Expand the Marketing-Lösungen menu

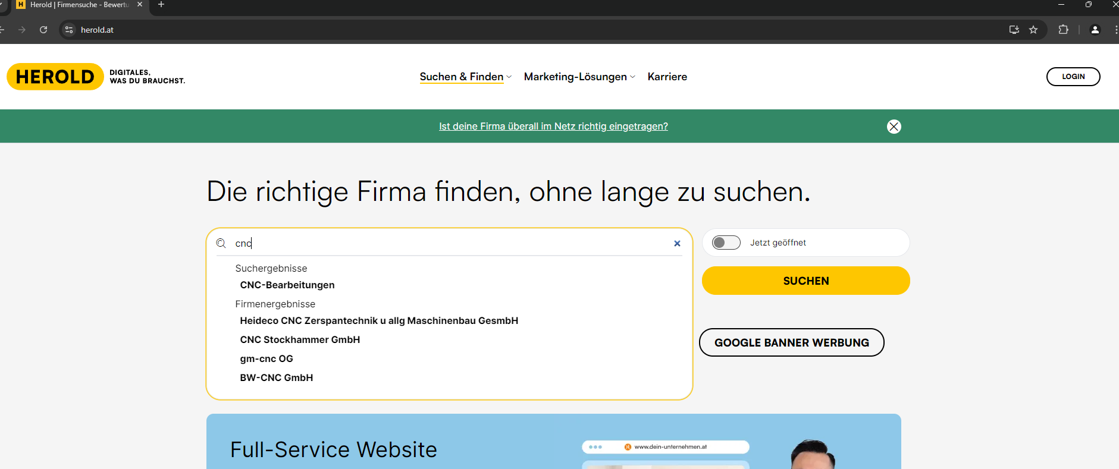(579, 77)
